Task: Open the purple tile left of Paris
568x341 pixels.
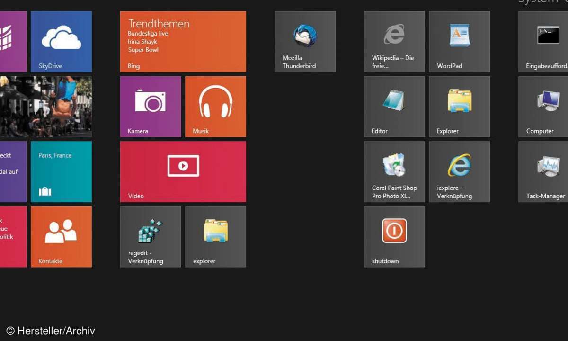Action: 13,171
